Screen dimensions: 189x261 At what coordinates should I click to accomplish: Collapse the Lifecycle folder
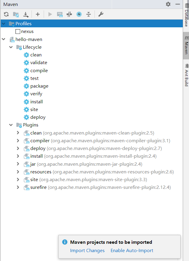pyautogui.click(x=11, y=47)
